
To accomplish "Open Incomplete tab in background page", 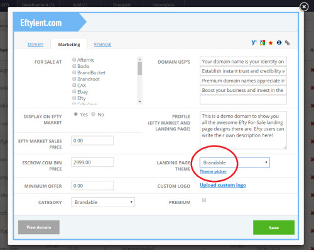I will pos(163,4).
